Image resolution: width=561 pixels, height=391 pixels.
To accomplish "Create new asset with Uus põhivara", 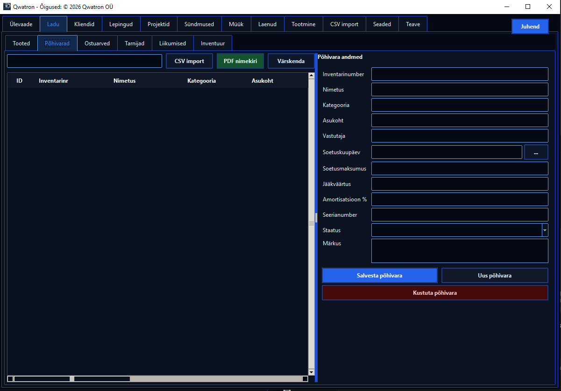I will (x=495, y=276).
